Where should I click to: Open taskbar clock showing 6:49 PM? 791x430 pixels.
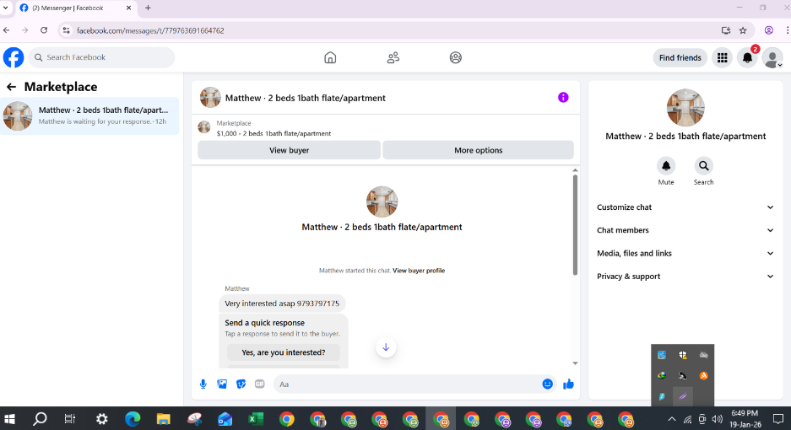pos(745,419)
